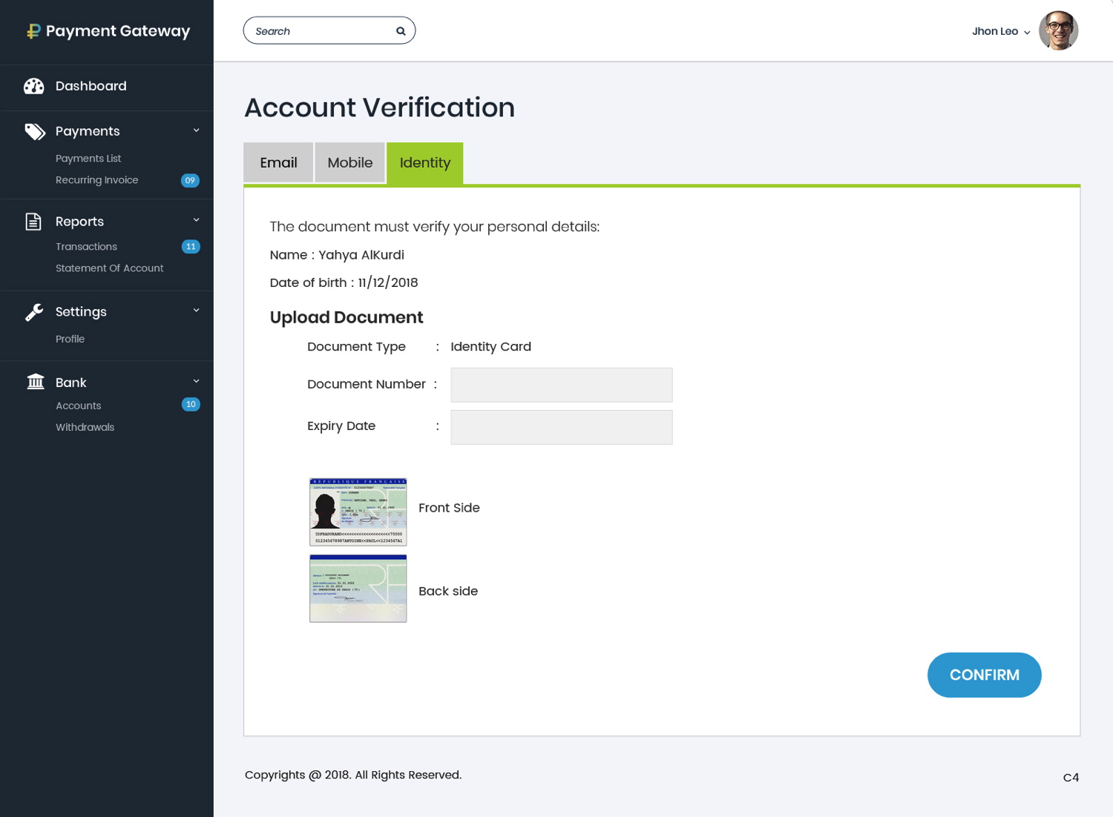Click the Payment Gateway logo icon

point(33,31)
